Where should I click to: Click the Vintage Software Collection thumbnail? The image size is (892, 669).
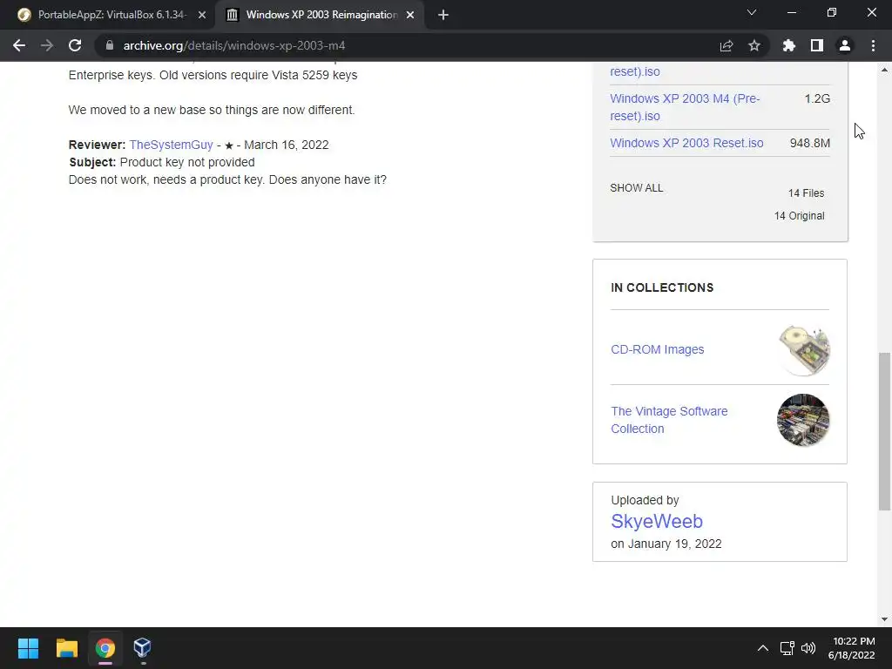click(x=803, y=420)
